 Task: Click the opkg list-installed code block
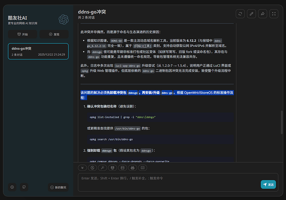click(160, 117)
